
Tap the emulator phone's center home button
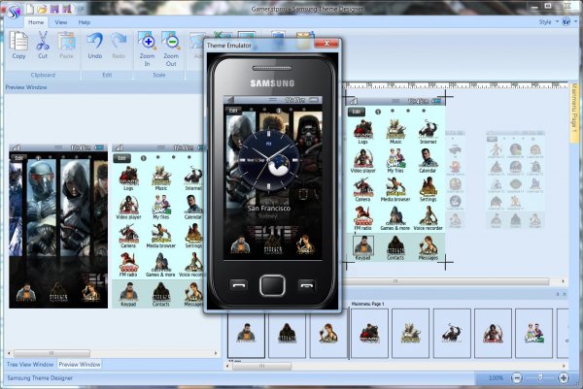pyautogui.click(x=272, y=285)
